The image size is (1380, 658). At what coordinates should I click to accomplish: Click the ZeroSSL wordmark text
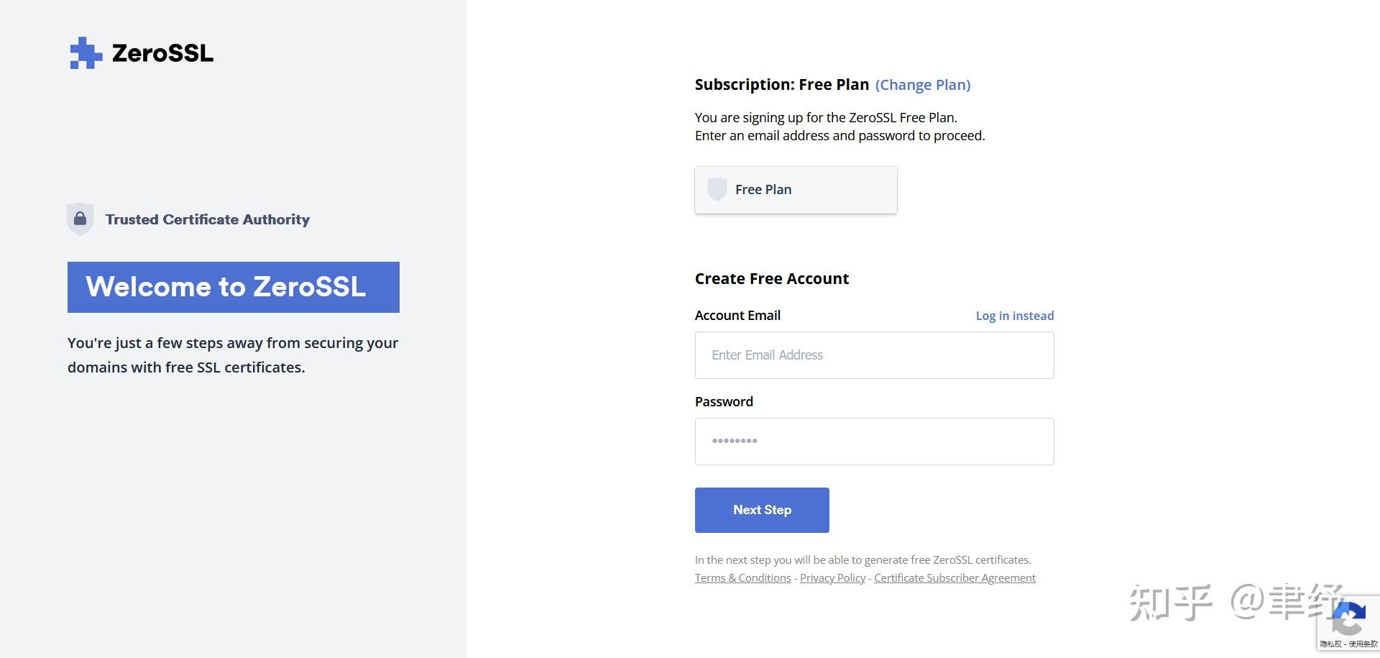tap(162, 53)
